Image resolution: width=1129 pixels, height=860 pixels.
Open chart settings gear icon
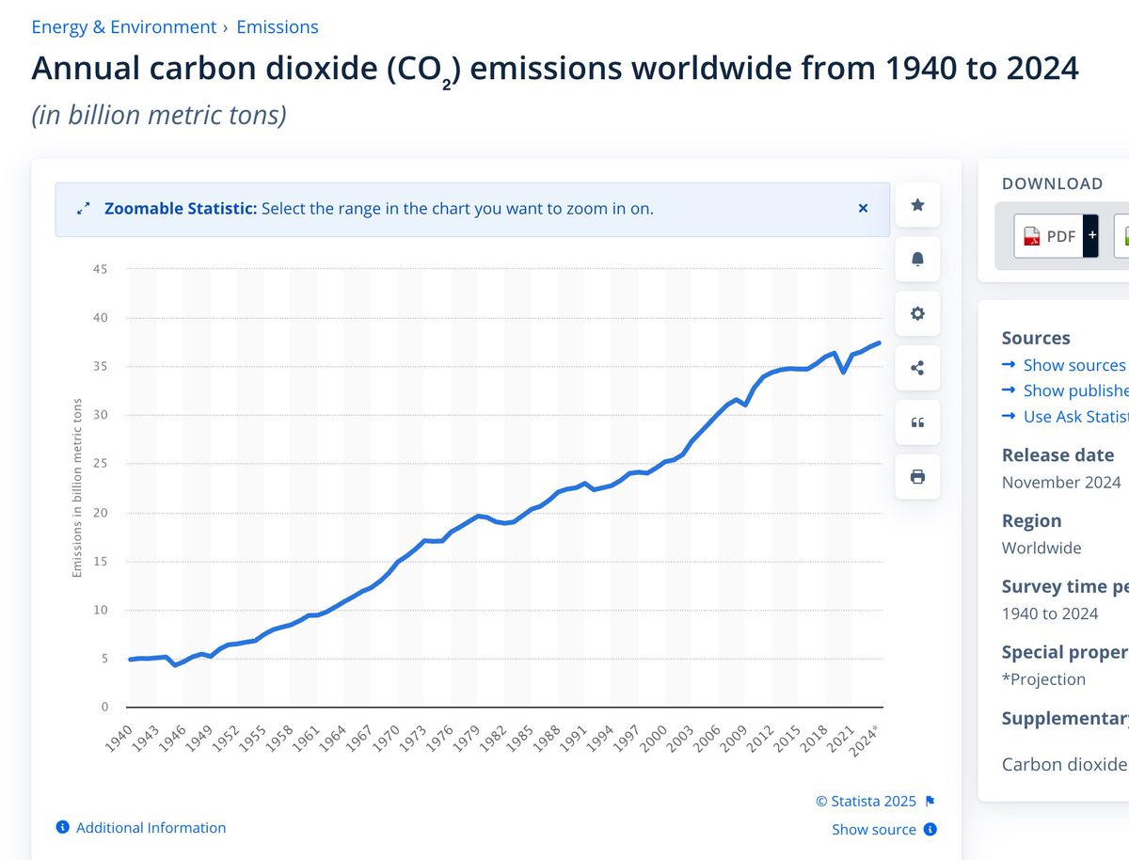(x=918, y=313)
